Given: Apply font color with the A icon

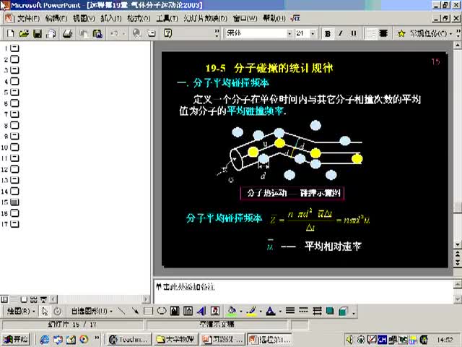Looking at the screenshot, I should pos(271,311).
